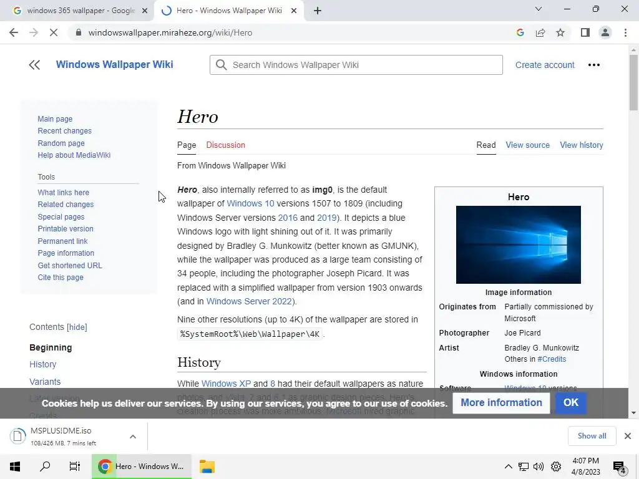Screen dimensions: 639x479
Task: Open Recent changes link
Action: coord(64,131)
